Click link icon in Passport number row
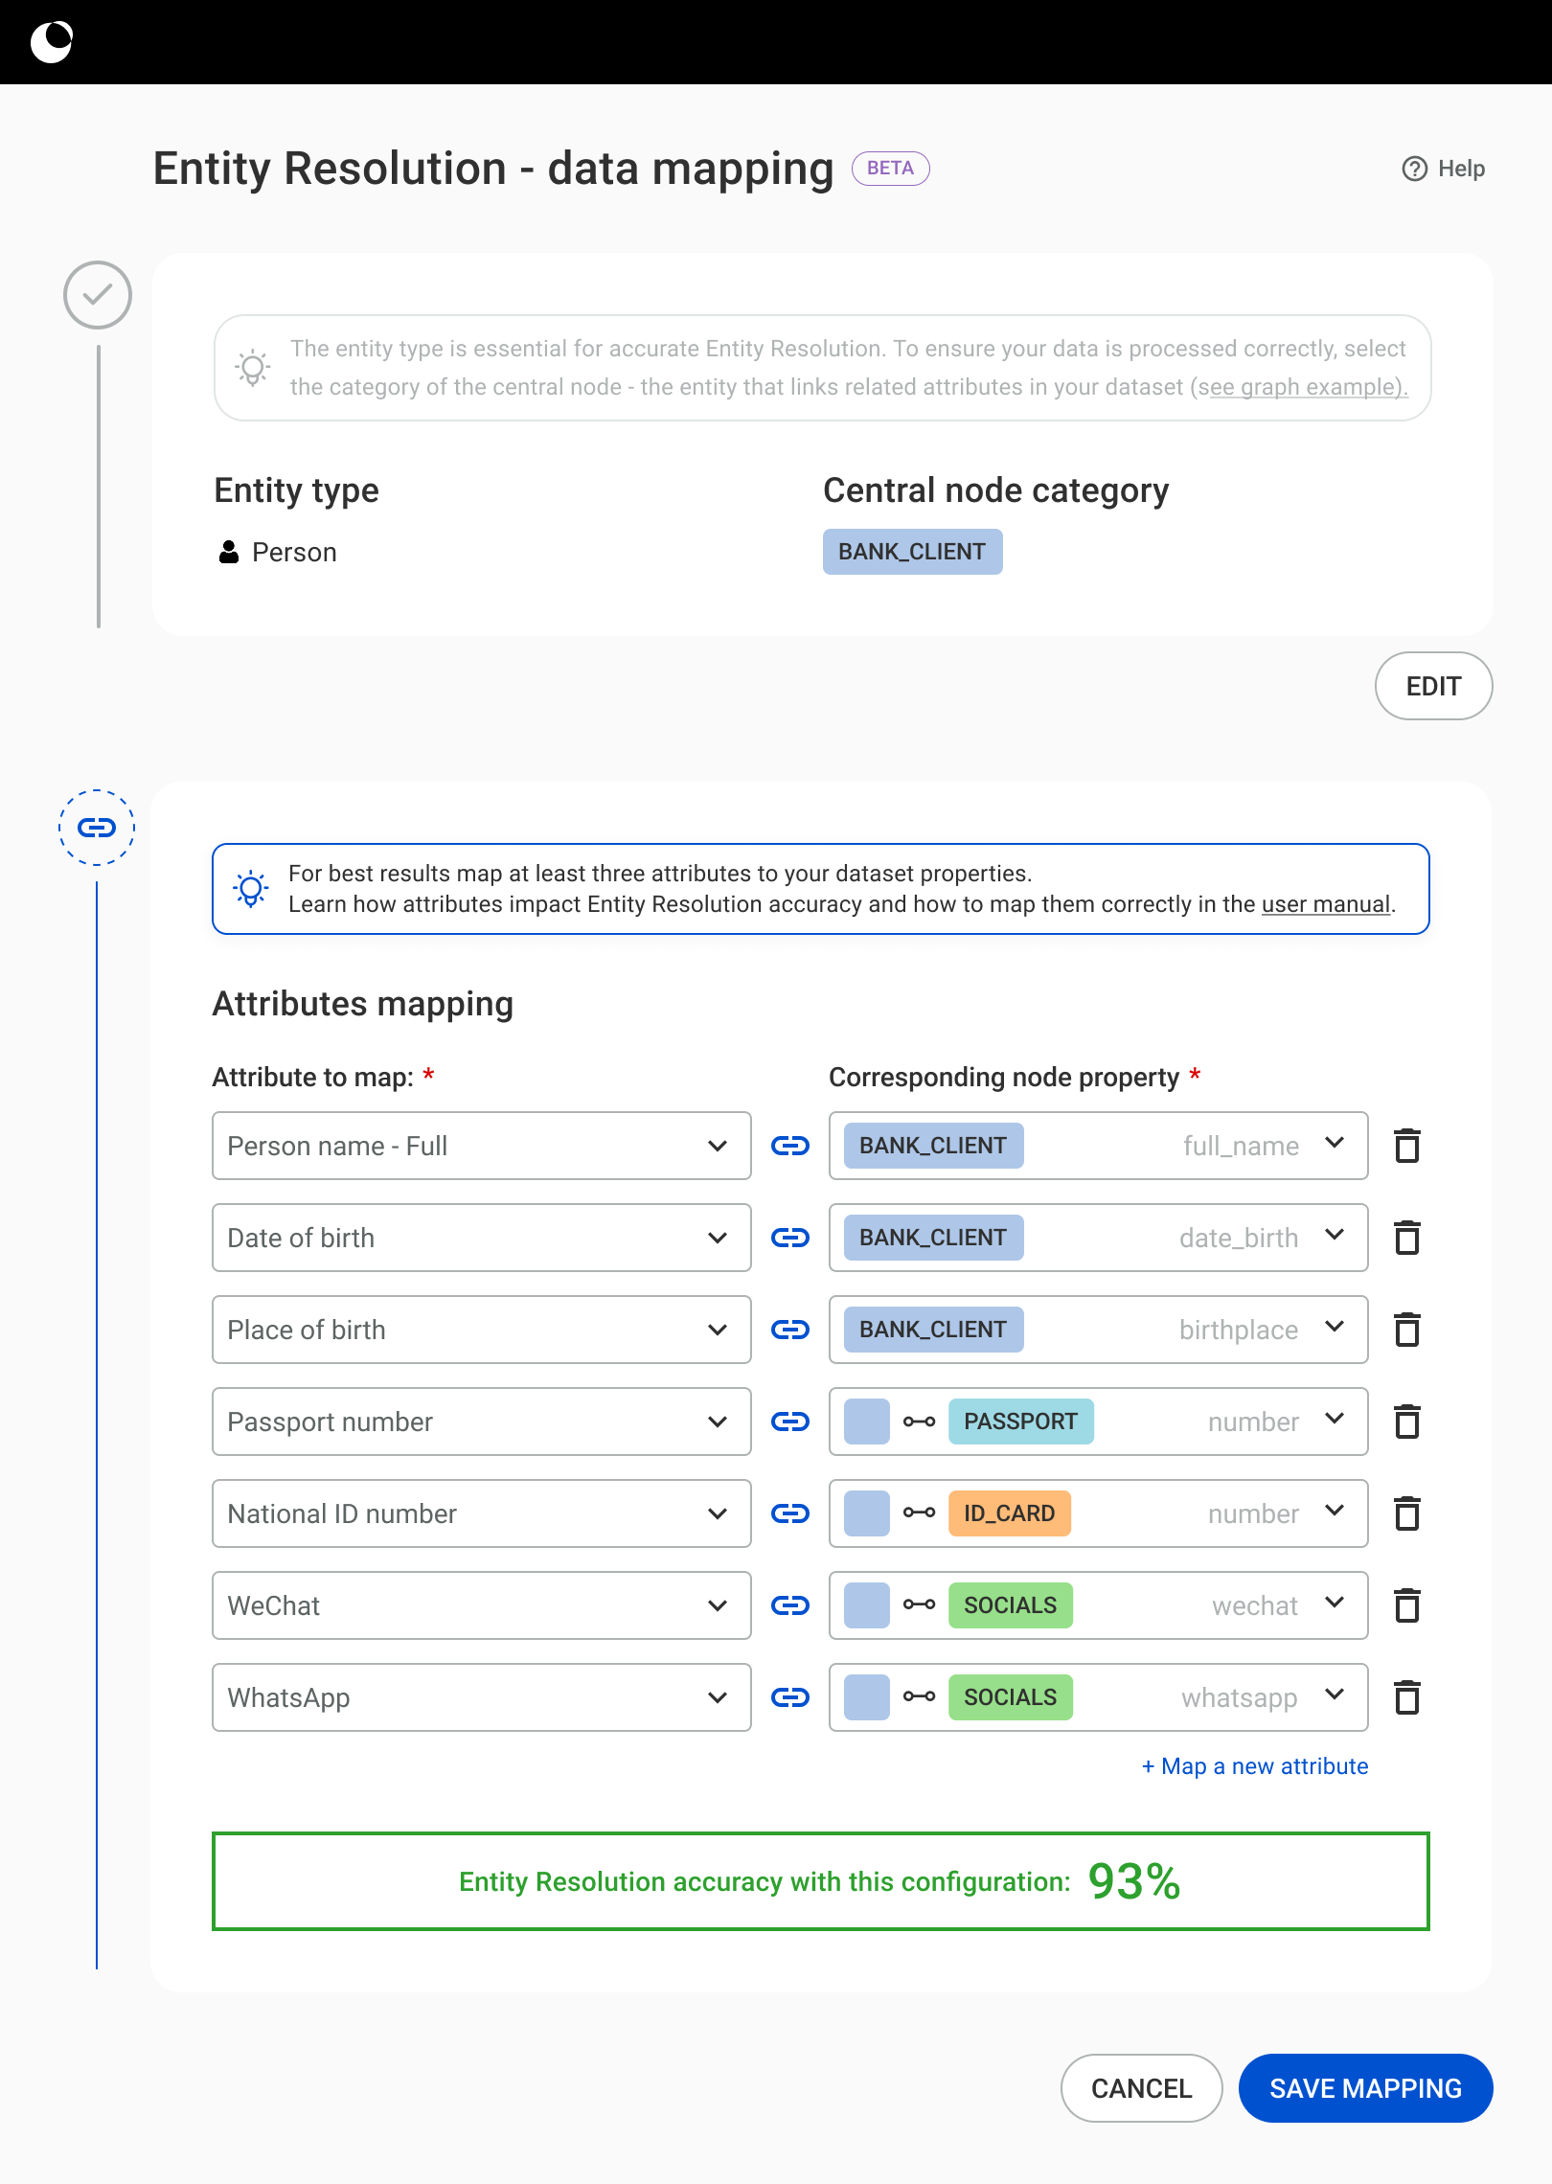 pyautogui.click(x=790, y=1422)
